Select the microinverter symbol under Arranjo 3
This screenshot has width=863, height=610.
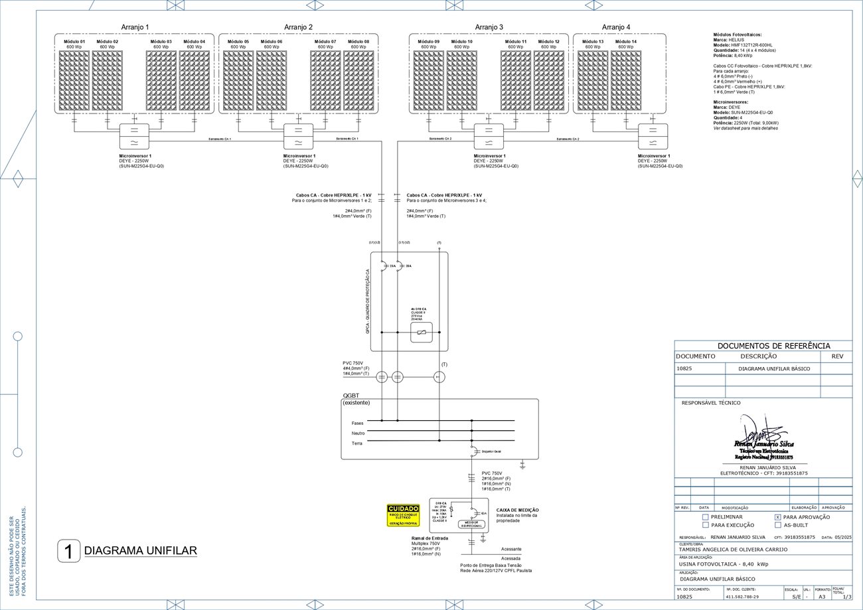[489, 137]
